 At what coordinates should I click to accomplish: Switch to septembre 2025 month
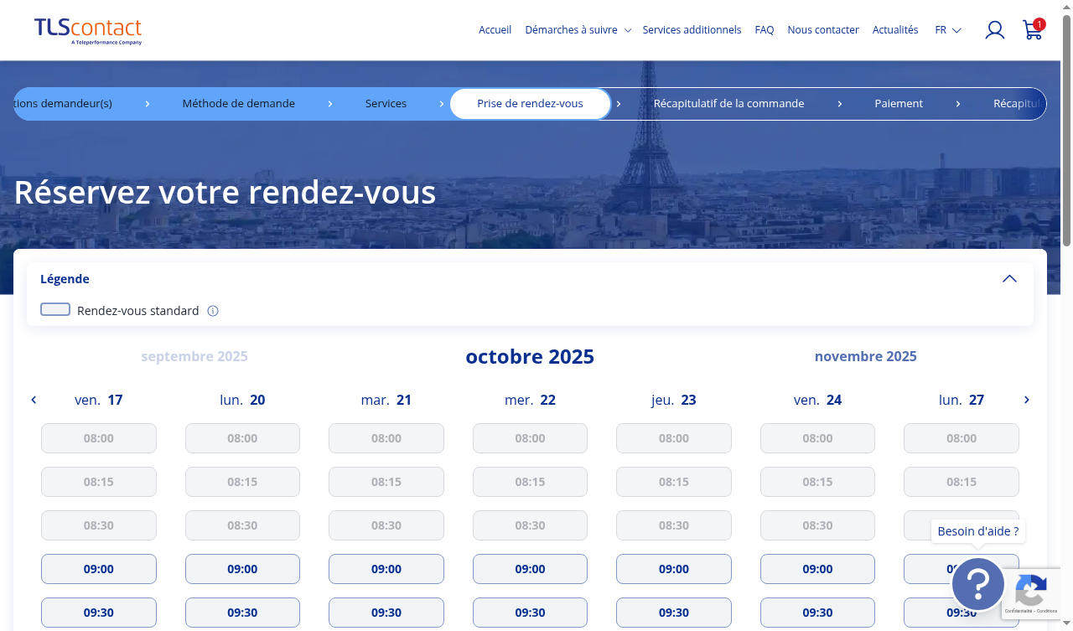coord(194,356)
